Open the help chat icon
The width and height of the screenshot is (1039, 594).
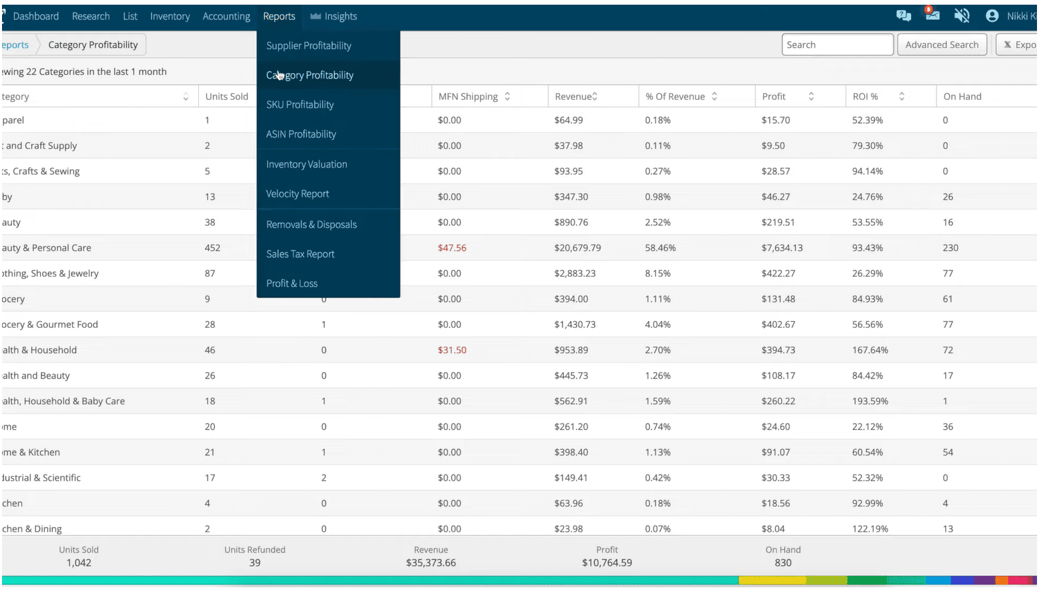tap(903, 15)
